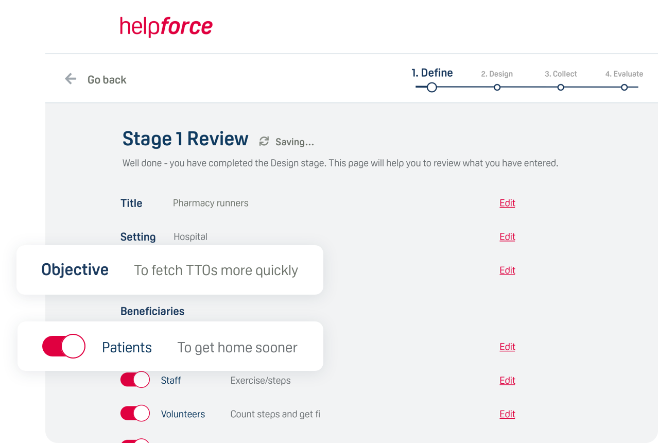Image resolution: width=658 pixels, height=443 pixels.
Task: Click the Setting label
Action: point(138,237)
